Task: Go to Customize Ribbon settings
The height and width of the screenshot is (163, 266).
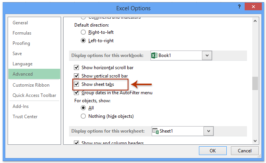Action: tap(31, 85)
